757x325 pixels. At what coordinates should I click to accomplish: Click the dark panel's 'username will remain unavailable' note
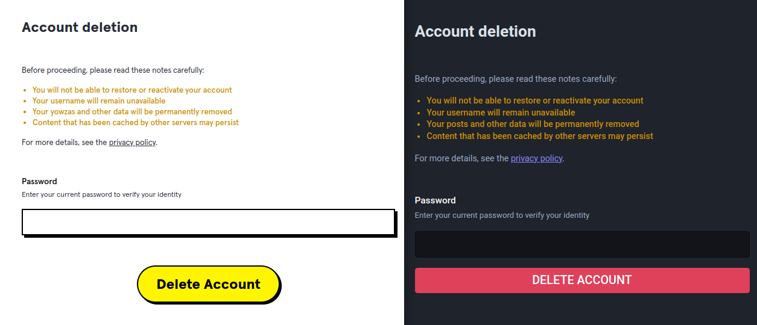pyautogui.click(x=501, y=113)
